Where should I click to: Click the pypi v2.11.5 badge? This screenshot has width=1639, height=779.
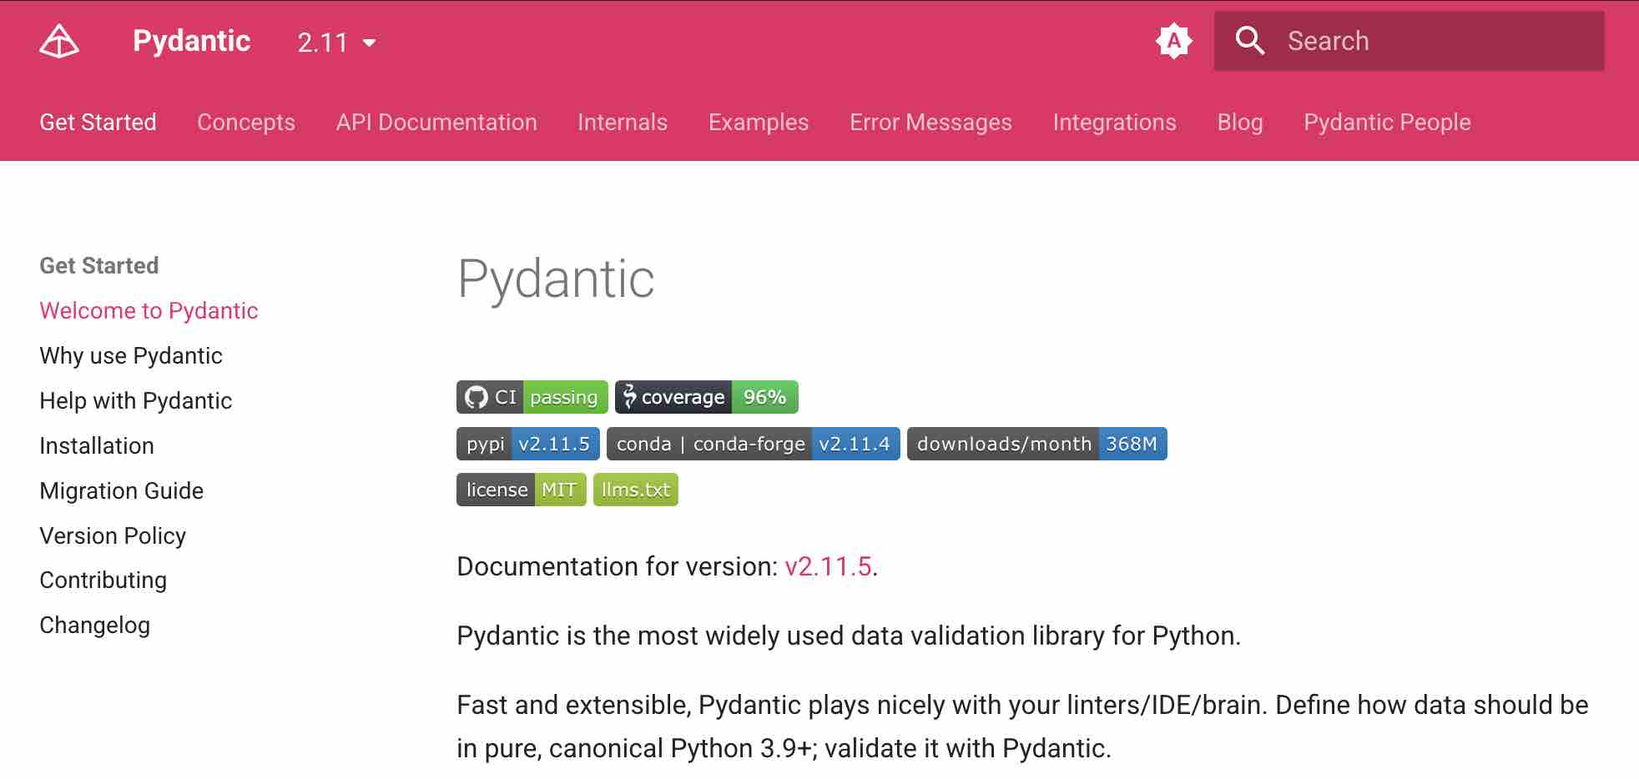click(x=528, y=444)
